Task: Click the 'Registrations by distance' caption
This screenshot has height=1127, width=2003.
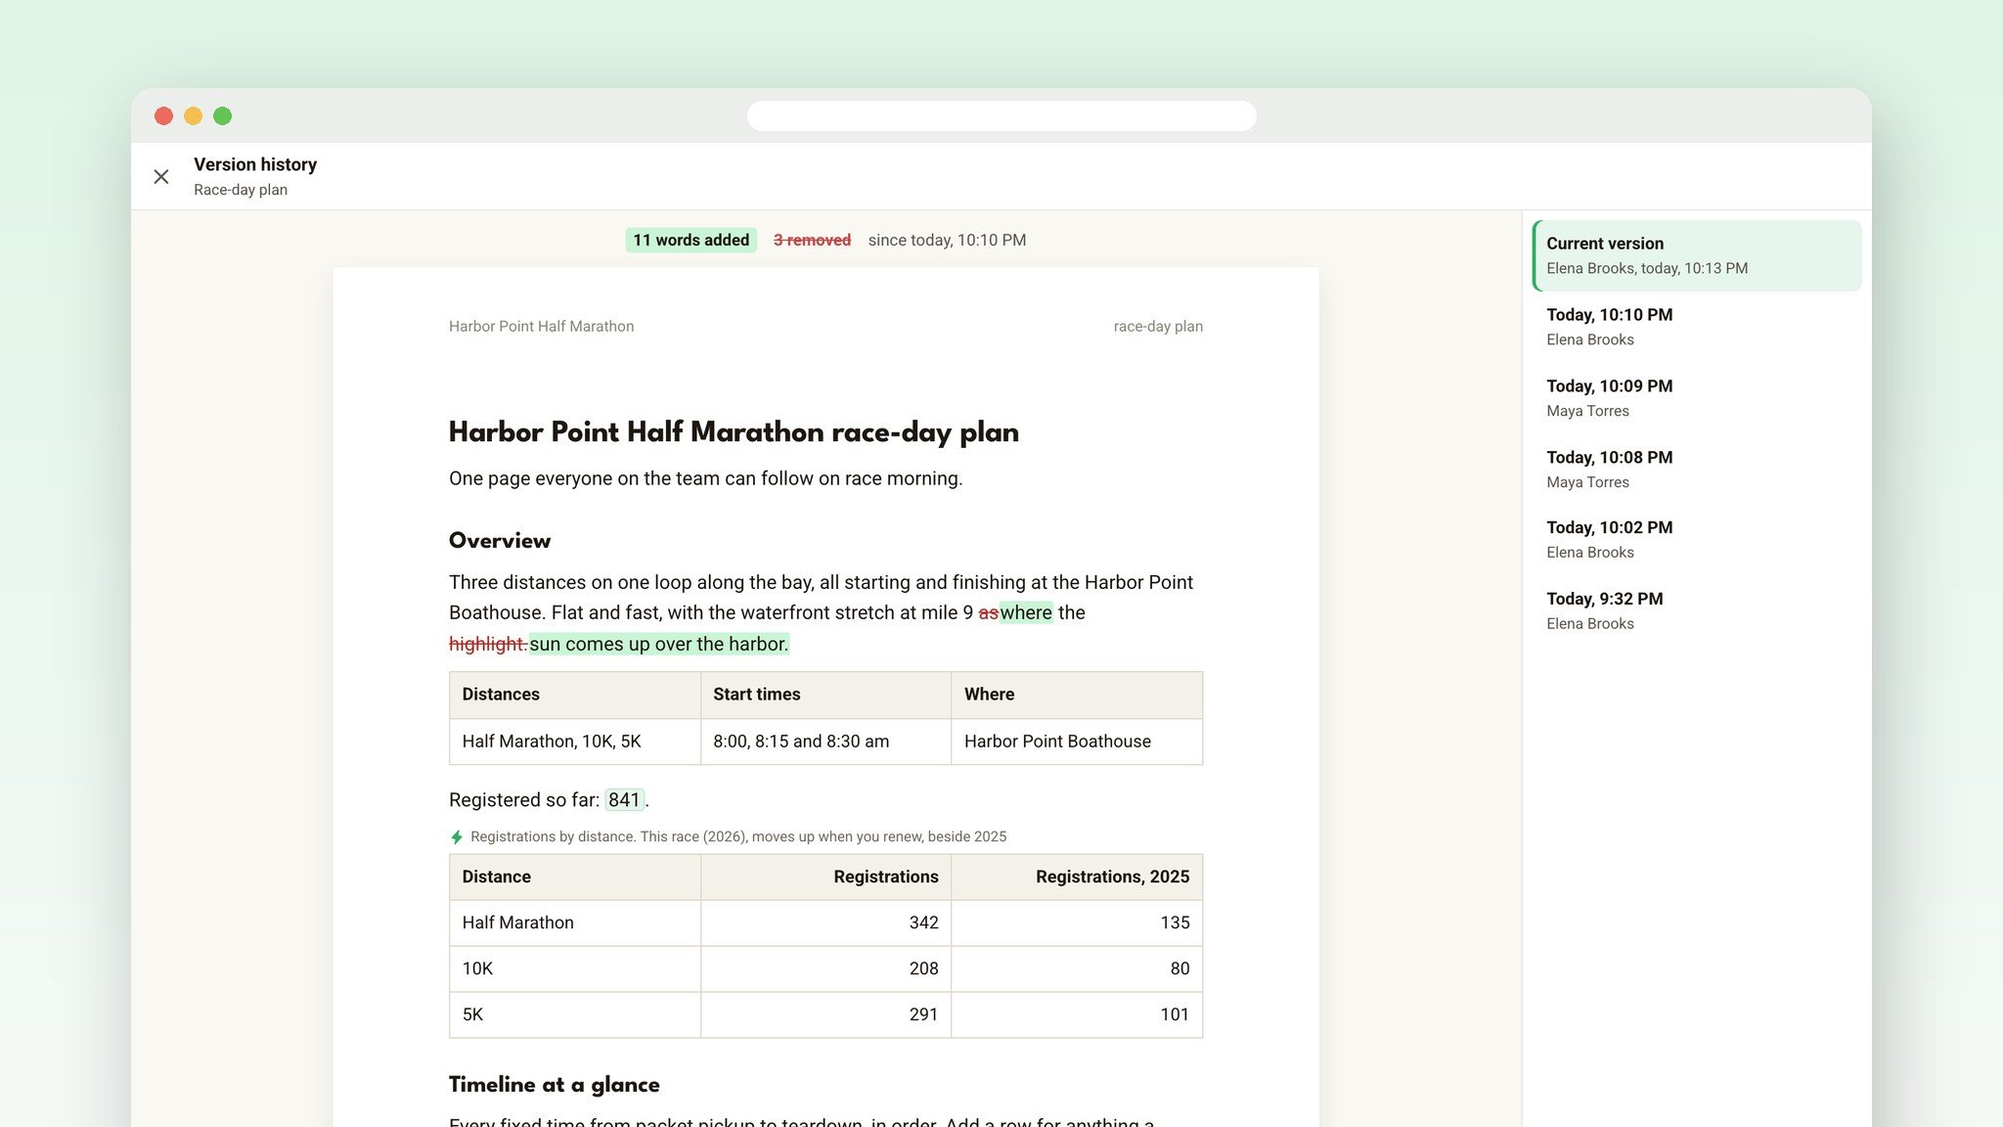Action: [738, 837]
